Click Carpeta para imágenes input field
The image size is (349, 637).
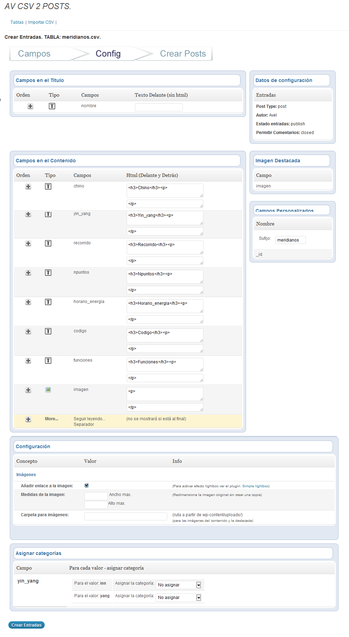click(126, 516)
